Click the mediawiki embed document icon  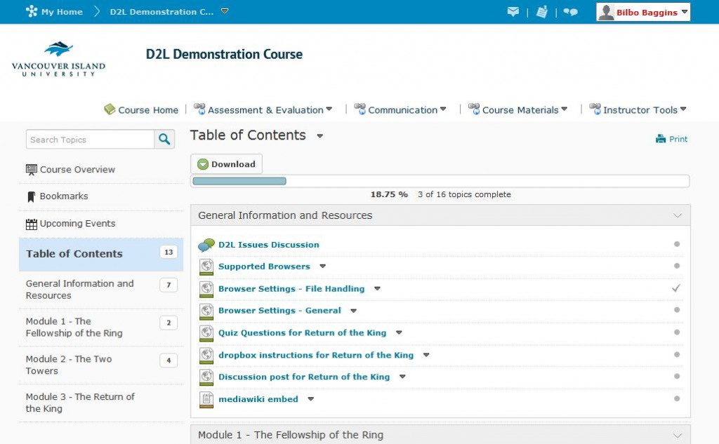click(x=206, y=400)
